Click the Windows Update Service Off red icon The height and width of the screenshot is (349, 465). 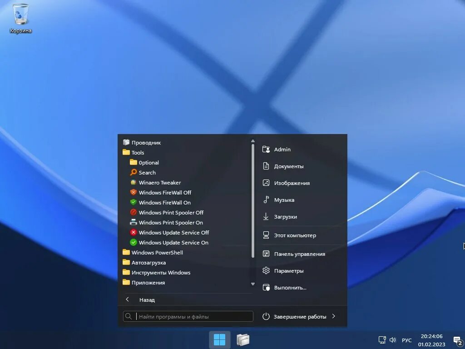click(134, 232)
